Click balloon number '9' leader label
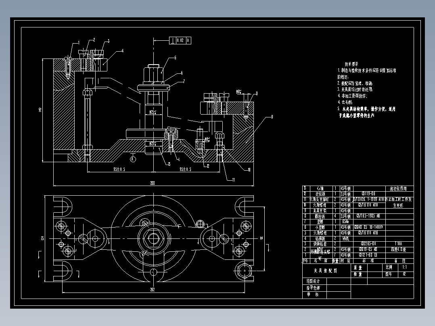 272,117
